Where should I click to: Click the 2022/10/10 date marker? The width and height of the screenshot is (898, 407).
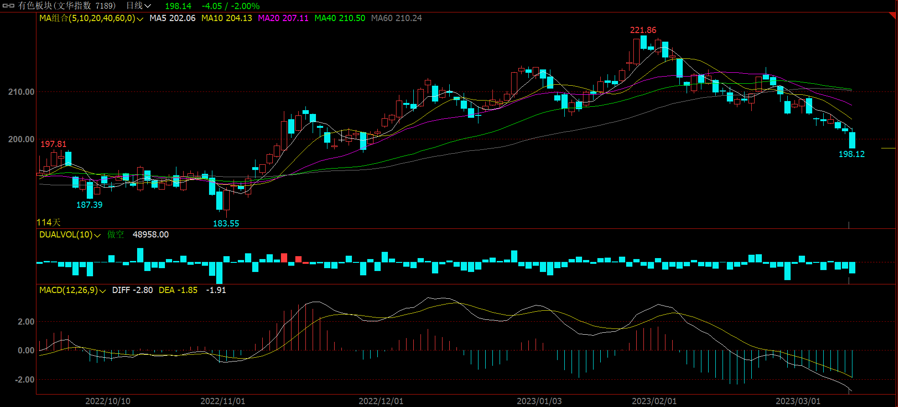click(x=108, y=401)
